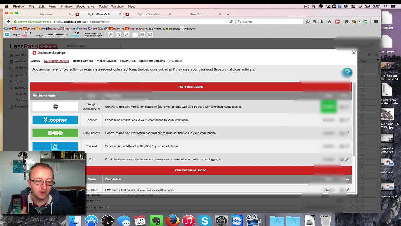401x226 pixels.
Task: Open the Equivalent Domains tab
Action: (x=152, y=61)
